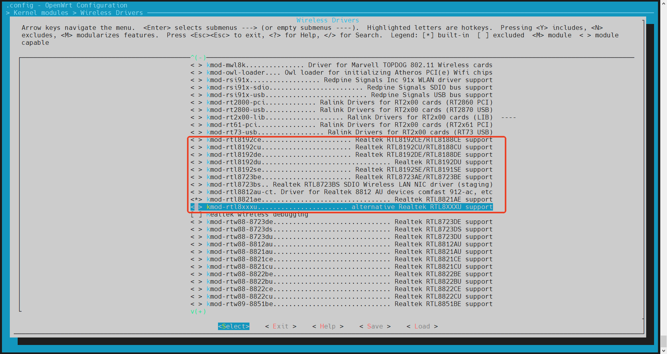Click Kernel modules in the breadcrumb

(x=41, y=13)
